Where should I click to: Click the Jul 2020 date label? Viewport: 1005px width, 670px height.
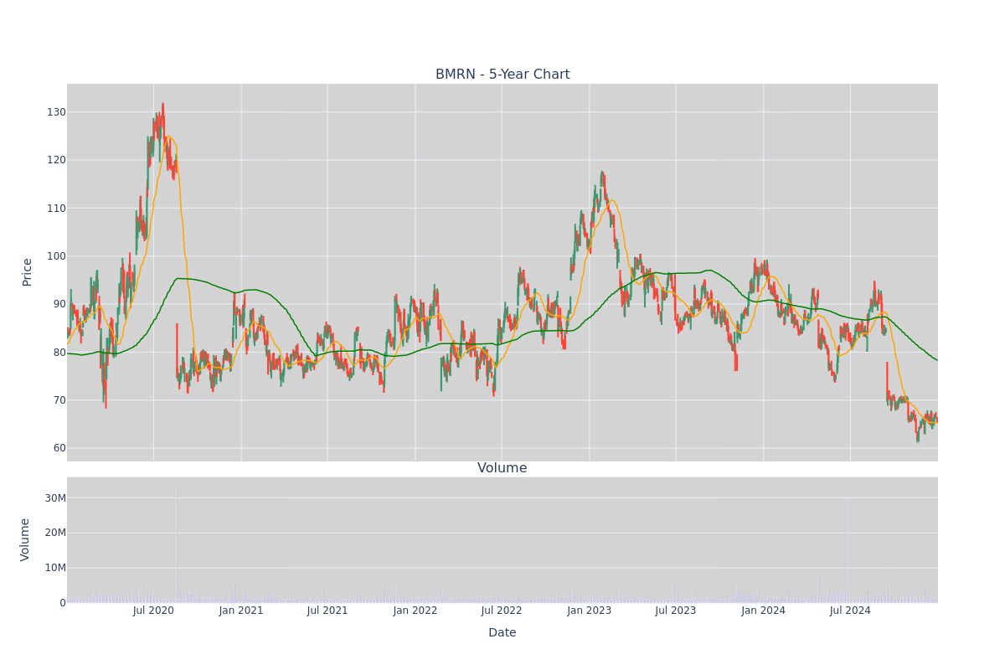click(153, 611)
